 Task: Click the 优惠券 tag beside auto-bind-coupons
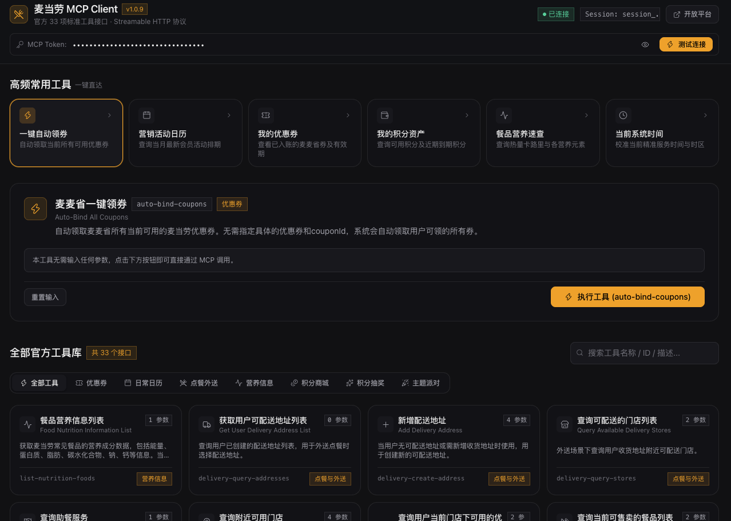coord(232,204)
